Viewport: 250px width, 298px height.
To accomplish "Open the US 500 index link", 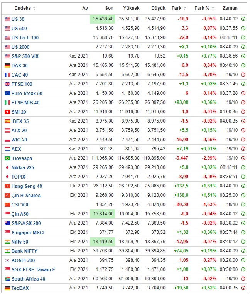I will point(19,29).
